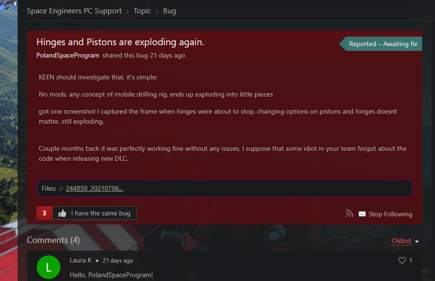Go to Space Engineers PC Support breadcrumb
This screenshot has height=281, width=435.
tap(74, 11)
